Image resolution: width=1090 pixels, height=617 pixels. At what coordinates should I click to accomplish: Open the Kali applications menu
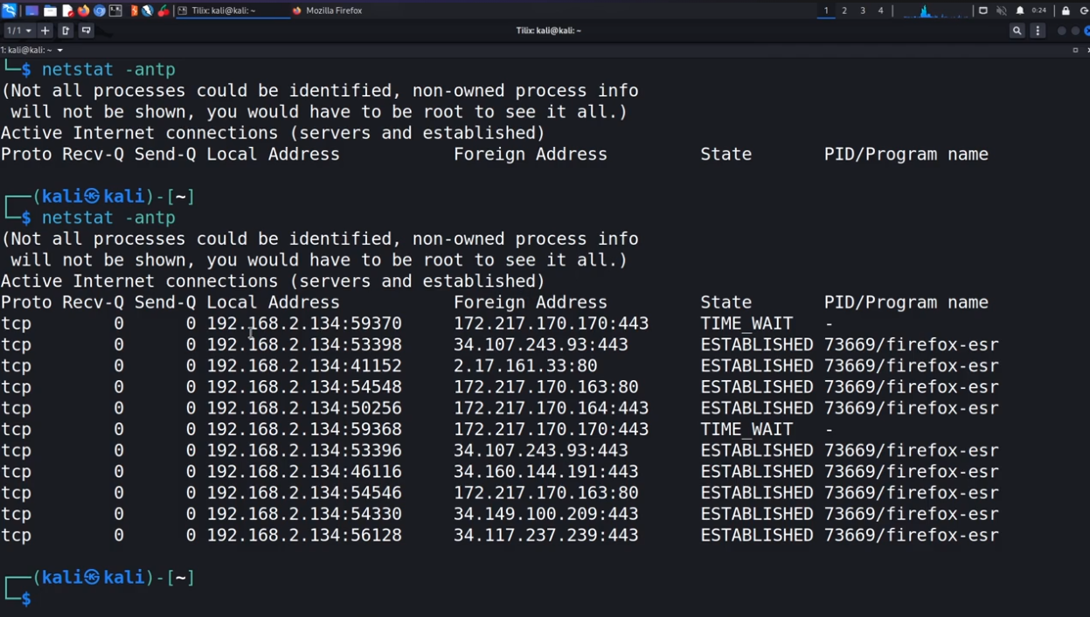(x=9, y=10)
